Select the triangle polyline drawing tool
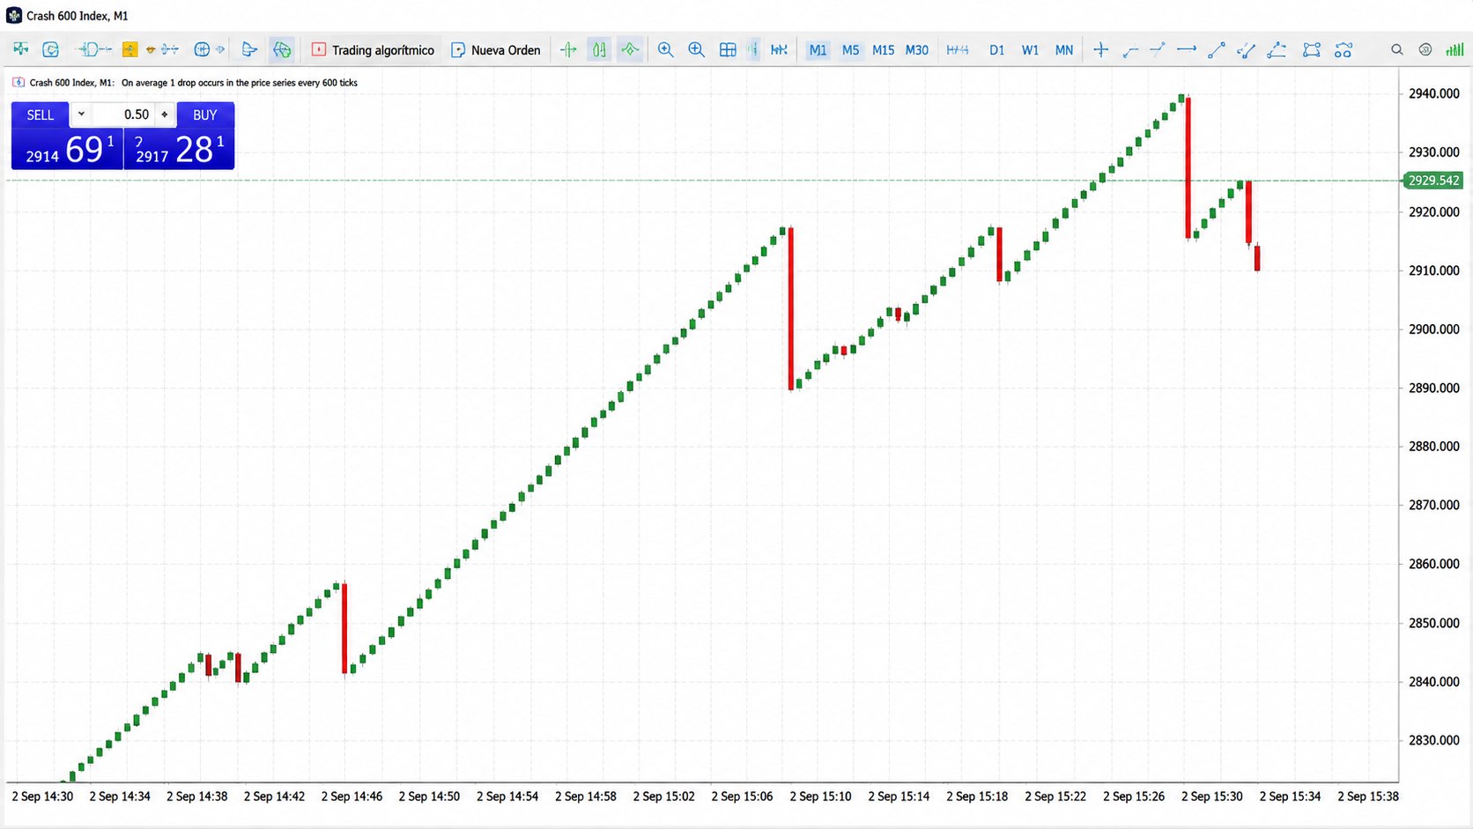 1277,49
